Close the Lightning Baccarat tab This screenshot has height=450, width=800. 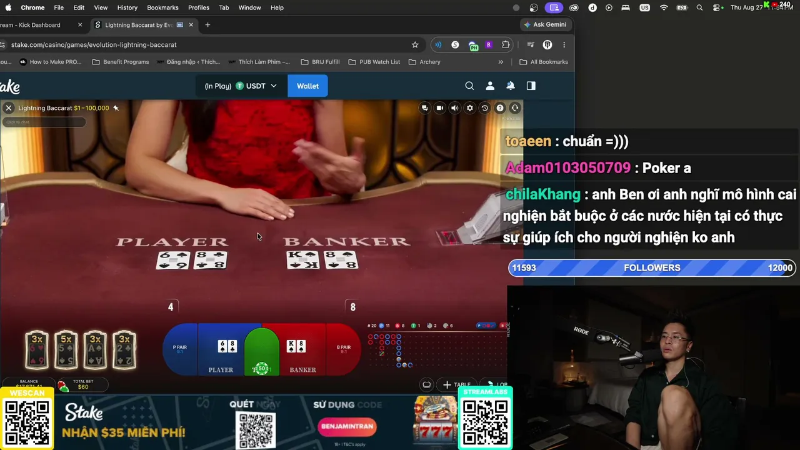pos(191,25)
